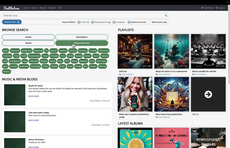The height and width of the screenshot is (148, 230).
Task: Expand the Instruments browse category
Action: click(x=82, y=37)
